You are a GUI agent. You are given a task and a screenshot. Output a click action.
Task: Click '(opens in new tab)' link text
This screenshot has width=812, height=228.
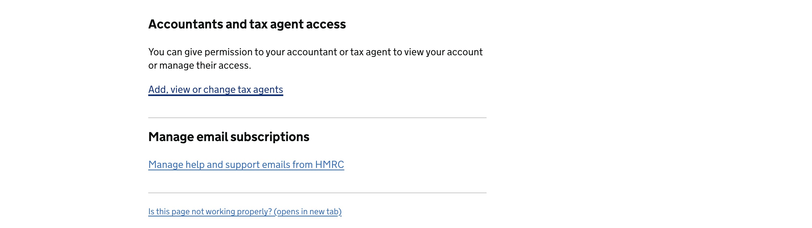click(308, 211)
